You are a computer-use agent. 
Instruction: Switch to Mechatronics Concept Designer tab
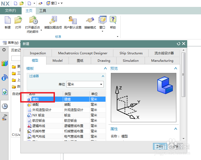(x=83, y=53)
